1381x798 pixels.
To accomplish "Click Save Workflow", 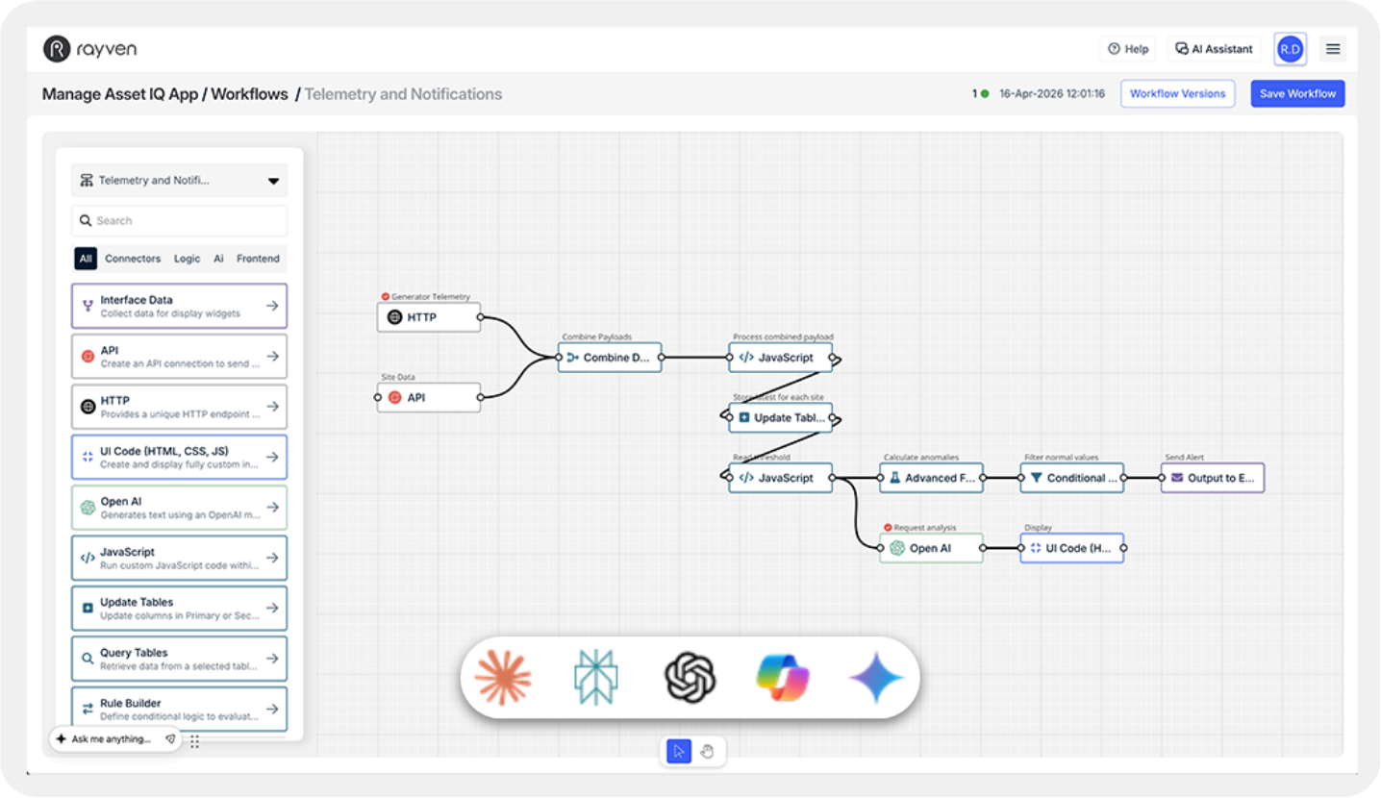I will tap(1297, 94).
